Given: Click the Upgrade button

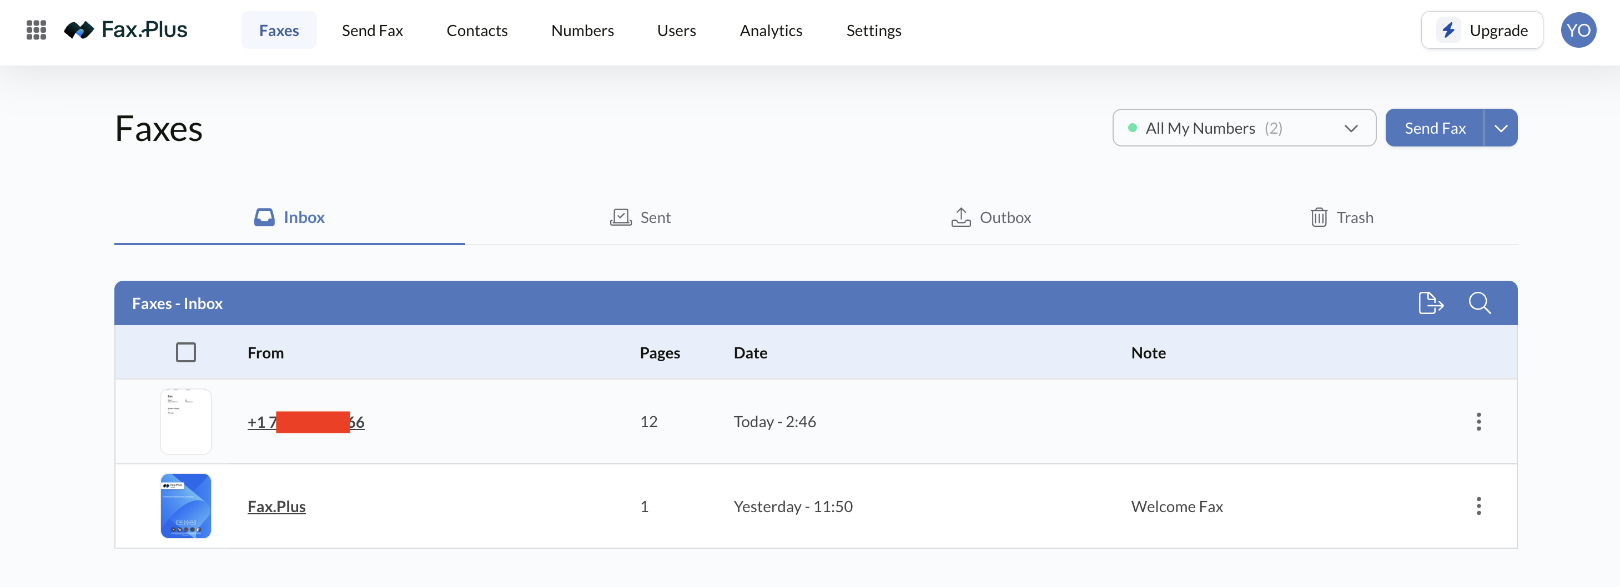Looking at the screenshot, I should click(1482, 30).
